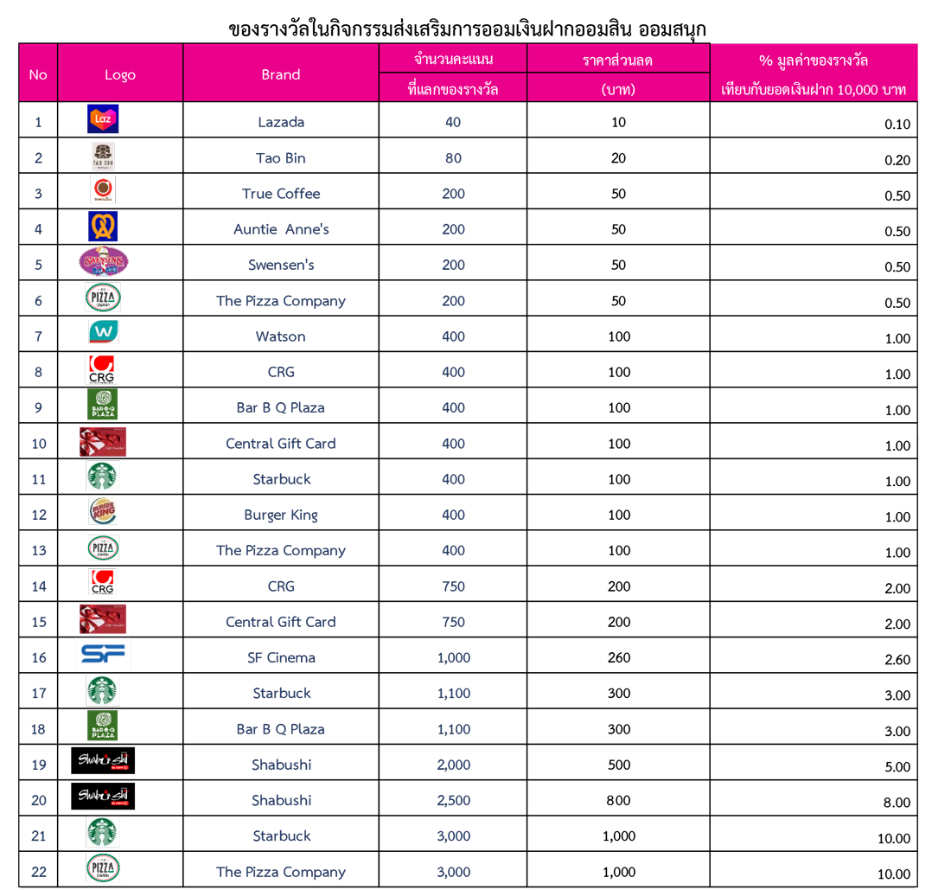The width and height of the screenshot is (951, 890).
Task: Click the 'No' column header
Action: point(38,74)
